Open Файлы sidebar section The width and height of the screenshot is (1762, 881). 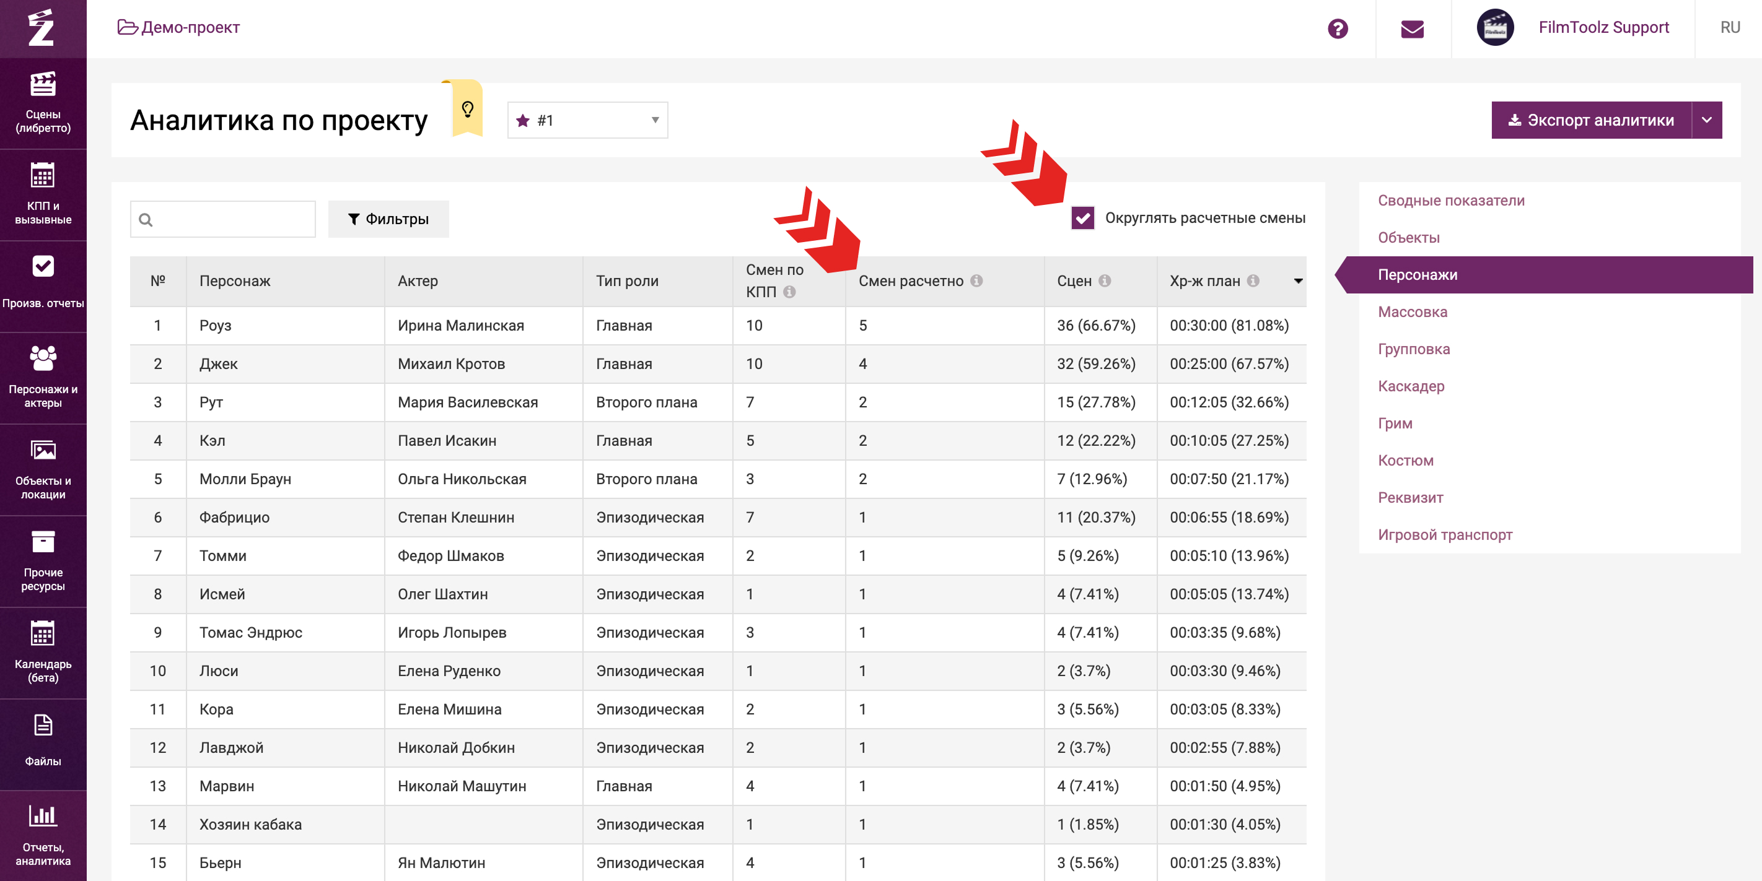click(43, 744)
